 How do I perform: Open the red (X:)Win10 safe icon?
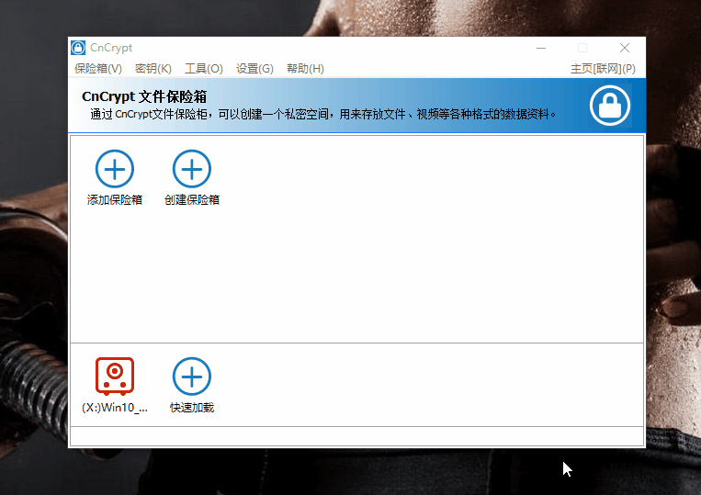[x=115, y=377]
